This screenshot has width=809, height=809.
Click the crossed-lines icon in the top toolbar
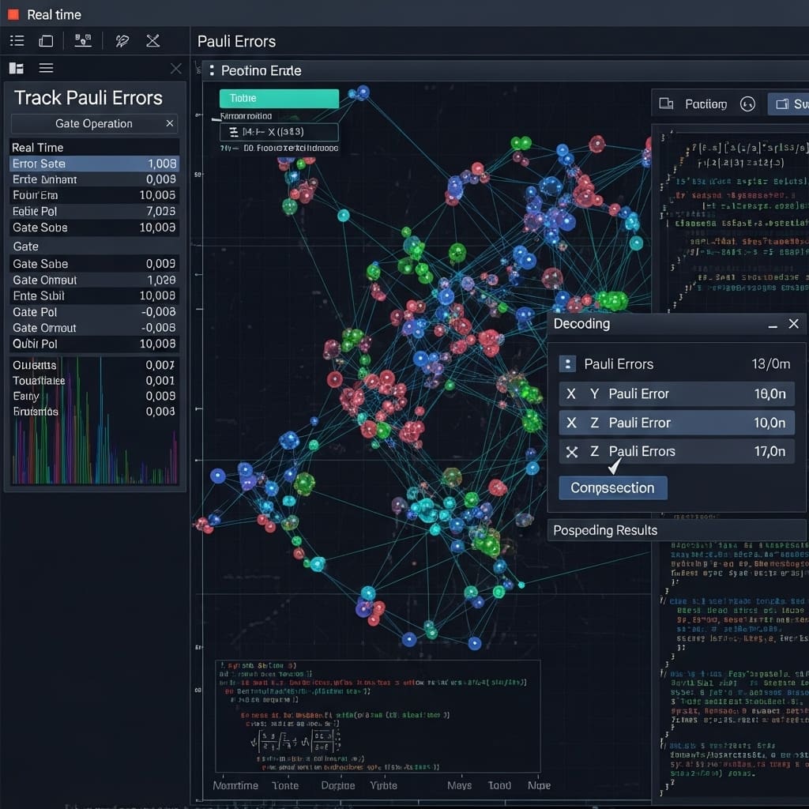152,40
